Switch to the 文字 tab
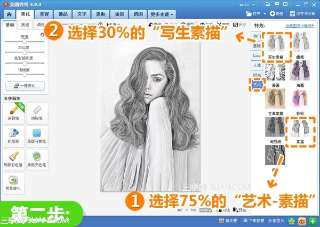 (x=82, y=14)
